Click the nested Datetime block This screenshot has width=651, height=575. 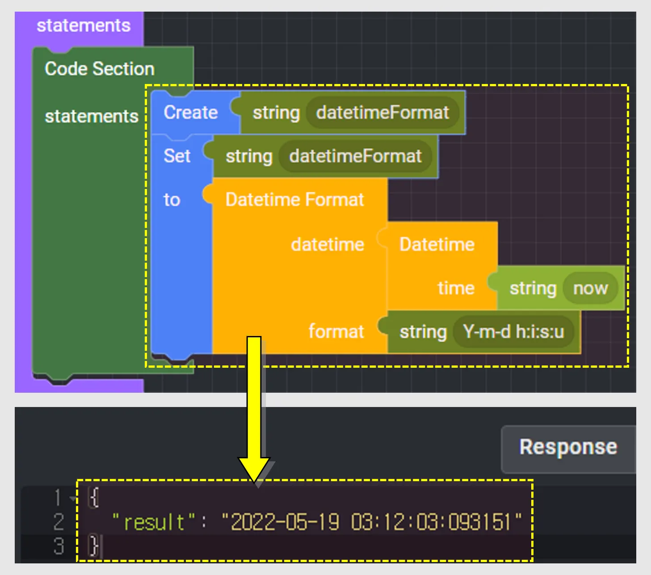[x=437, y=244]
